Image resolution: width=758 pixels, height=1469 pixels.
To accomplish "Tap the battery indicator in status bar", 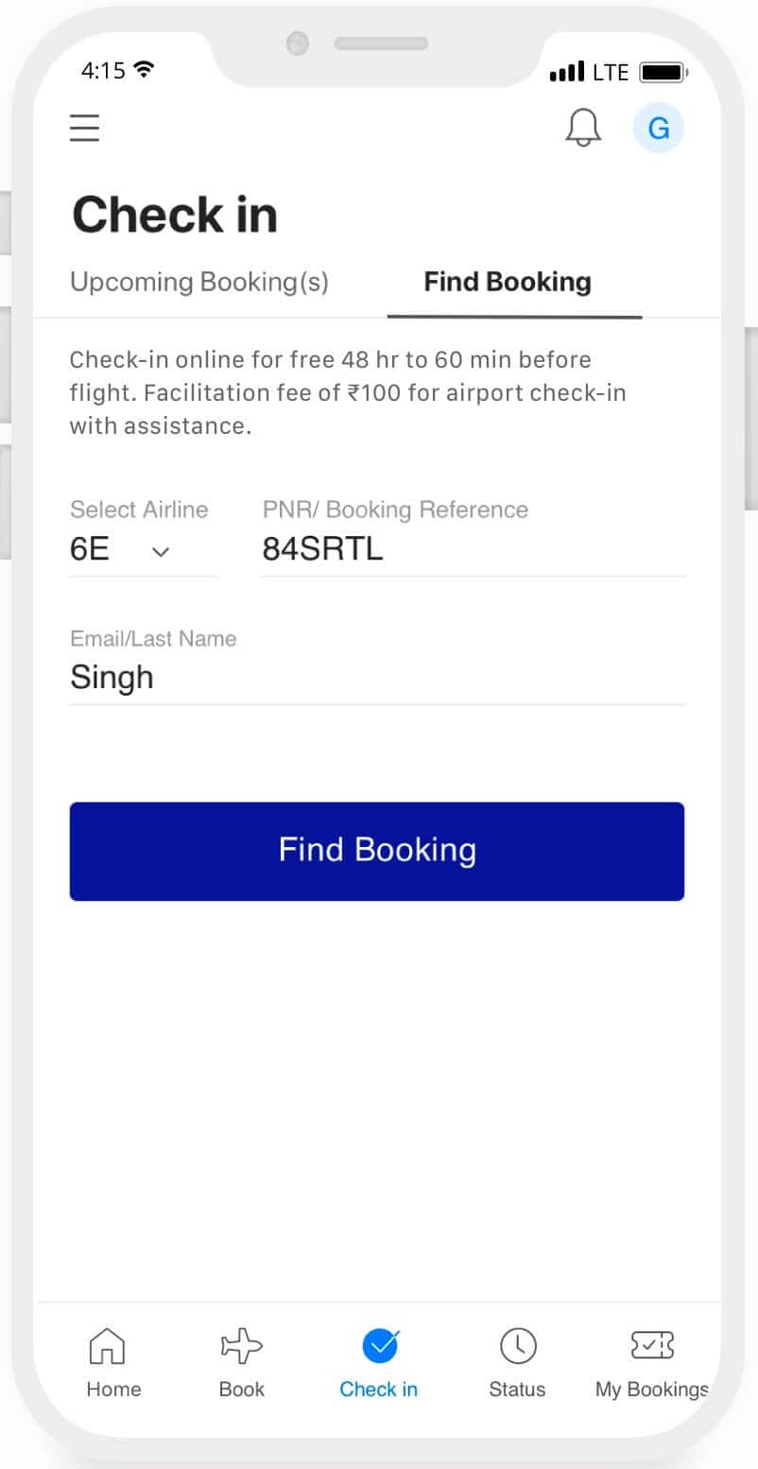I will 663,72.
